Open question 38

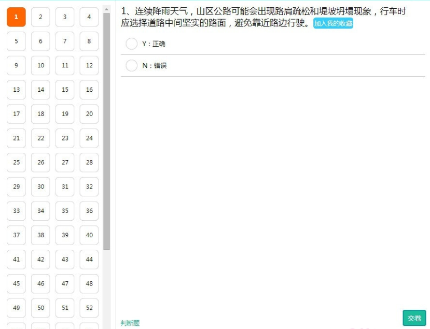coord(40,235)
